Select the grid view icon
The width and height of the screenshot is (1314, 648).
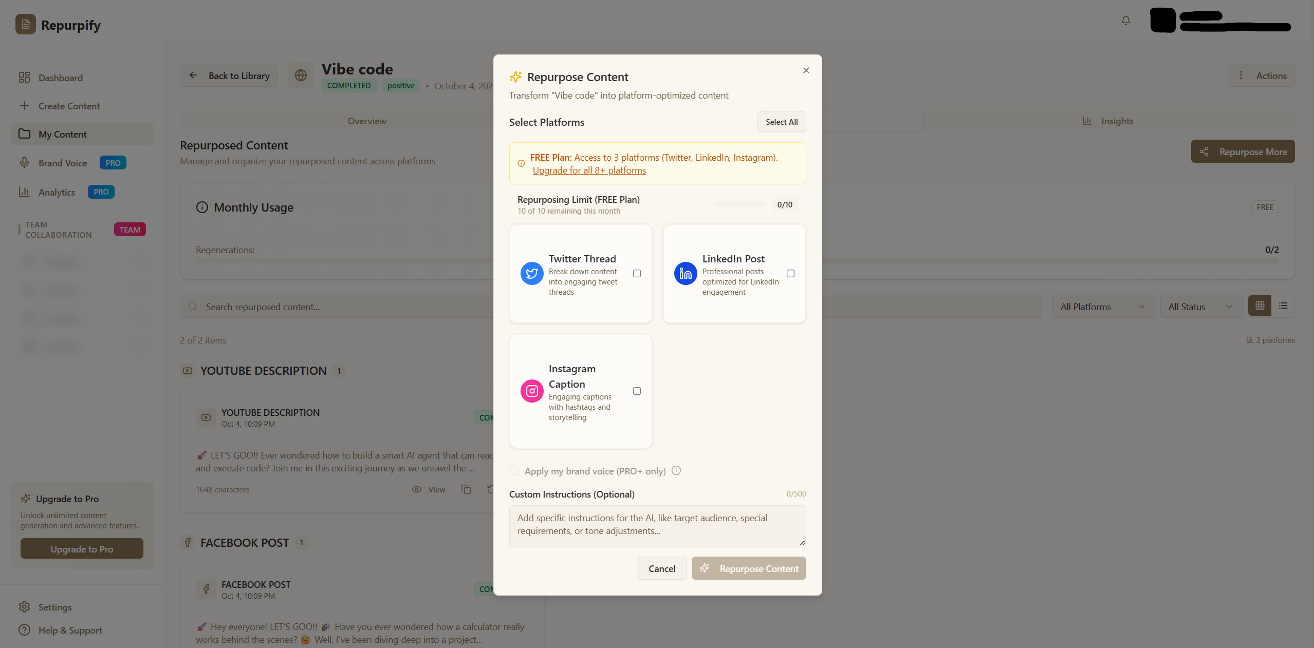pos(1260,306)
